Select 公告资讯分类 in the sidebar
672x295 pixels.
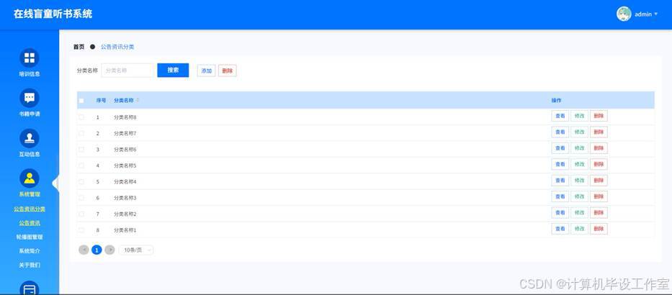[x=29, y=209]
